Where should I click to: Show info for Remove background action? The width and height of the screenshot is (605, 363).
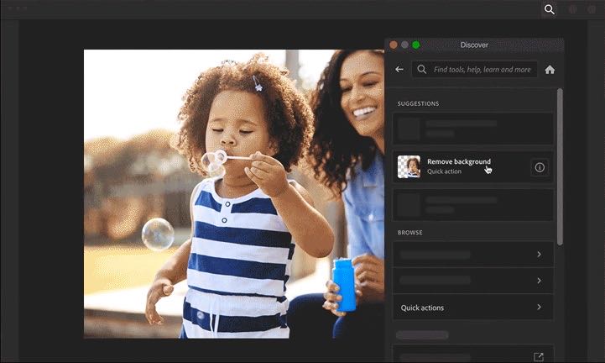(540, 167)
